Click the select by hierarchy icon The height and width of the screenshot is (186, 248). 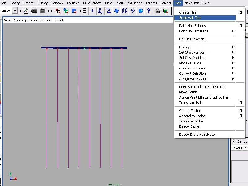pos(58,11)
